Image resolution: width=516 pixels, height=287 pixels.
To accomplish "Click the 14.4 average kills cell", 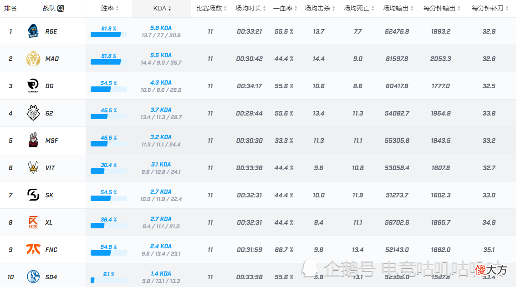I will (x=318, y=59).
